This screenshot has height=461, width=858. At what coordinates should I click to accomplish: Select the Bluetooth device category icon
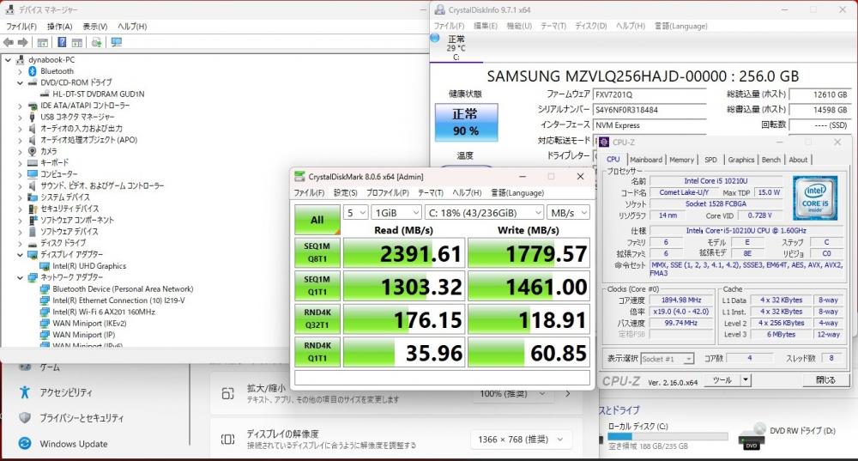(33, 71)
